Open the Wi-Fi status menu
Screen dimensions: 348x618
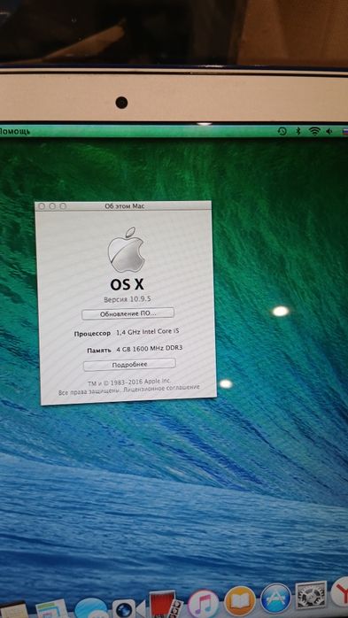point(314,131)
